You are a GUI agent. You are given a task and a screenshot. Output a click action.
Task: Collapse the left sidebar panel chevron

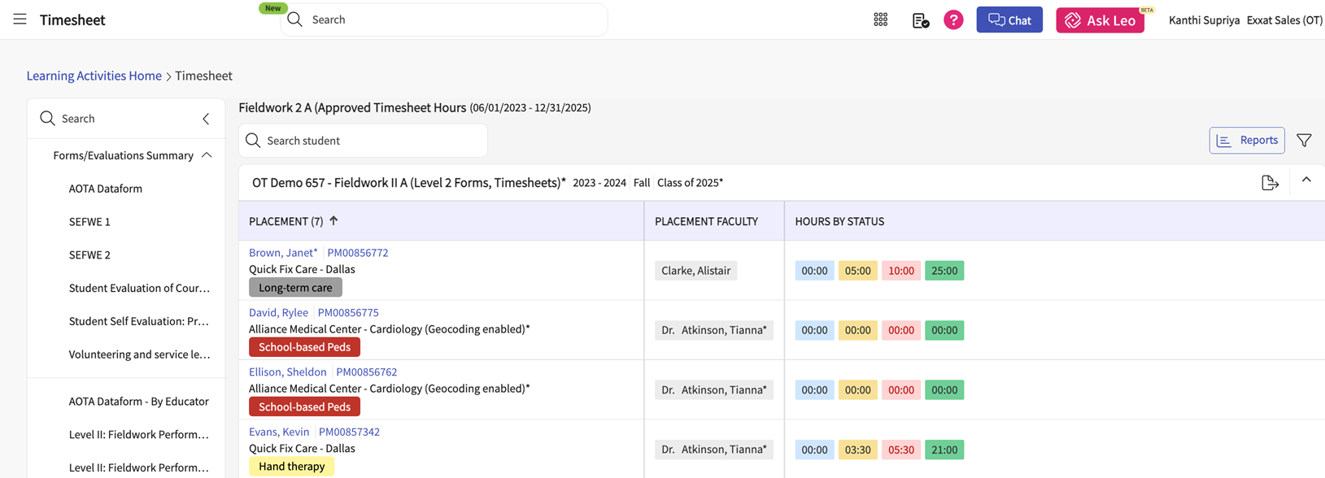tap(206, 119)
